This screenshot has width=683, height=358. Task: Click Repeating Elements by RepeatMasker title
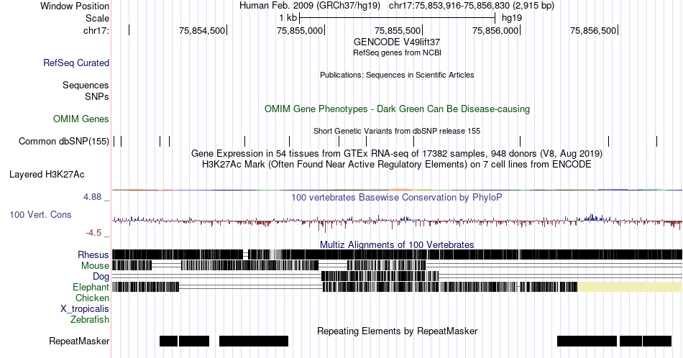(397, 331)
